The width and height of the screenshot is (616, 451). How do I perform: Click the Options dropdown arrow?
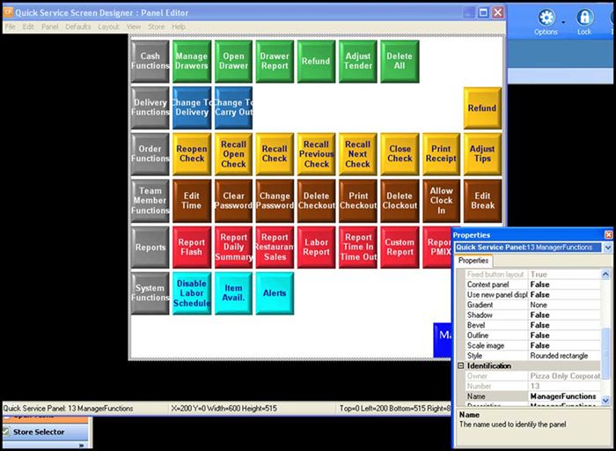563,22
